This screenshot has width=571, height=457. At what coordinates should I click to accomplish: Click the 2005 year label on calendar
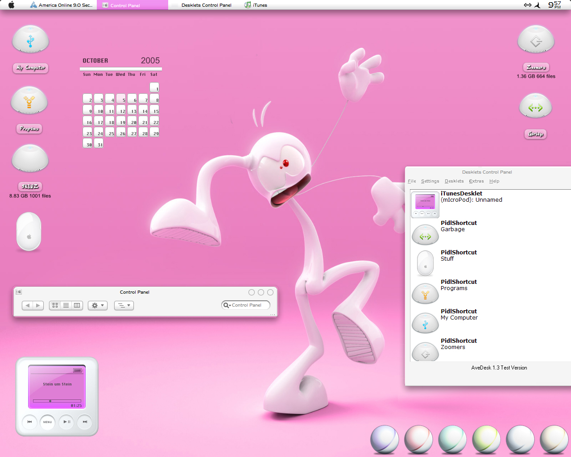(x=150, y=61)
